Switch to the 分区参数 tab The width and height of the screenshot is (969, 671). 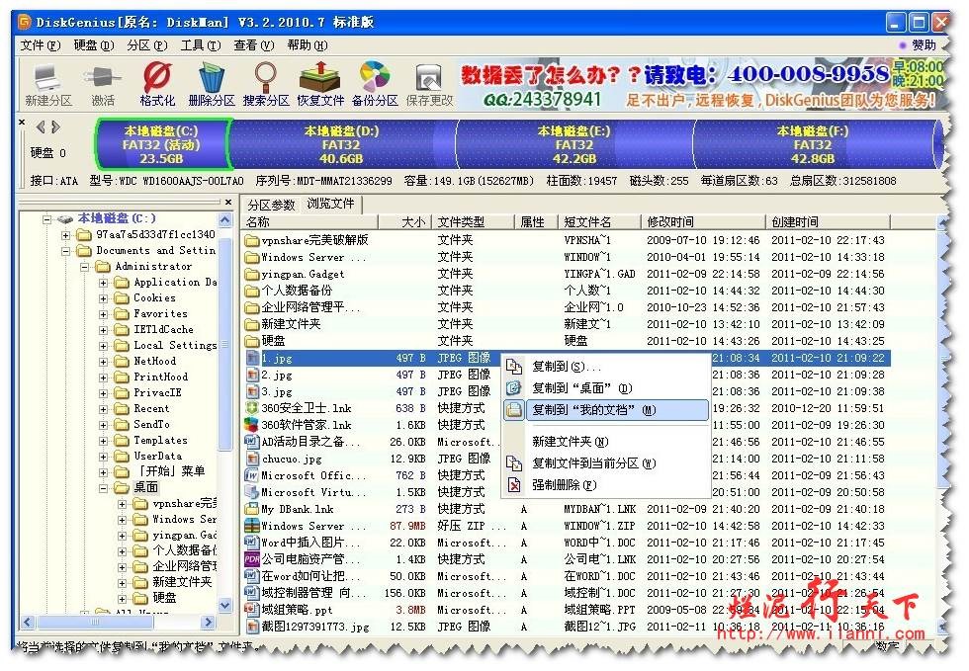271,205
